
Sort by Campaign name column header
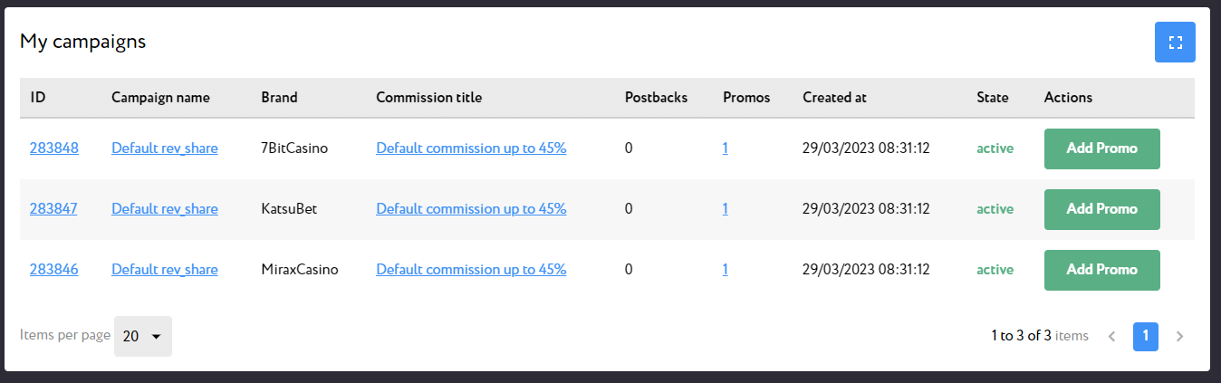pyautogui.click(x=160, y=98)
